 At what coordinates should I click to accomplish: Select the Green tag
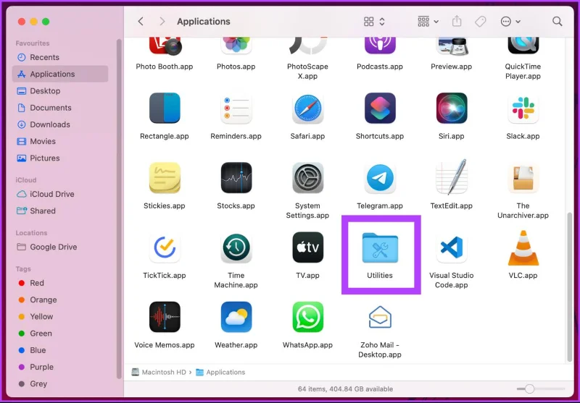click(x=60, y=334)
